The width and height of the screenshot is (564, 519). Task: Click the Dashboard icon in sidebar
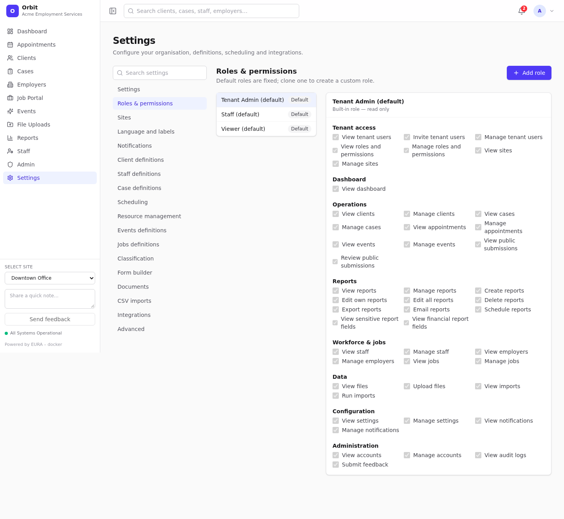[10, 31]
